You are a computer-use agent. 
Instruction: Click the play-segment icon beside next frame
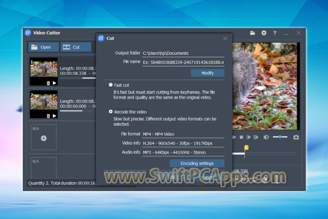(x=256, y=137)
